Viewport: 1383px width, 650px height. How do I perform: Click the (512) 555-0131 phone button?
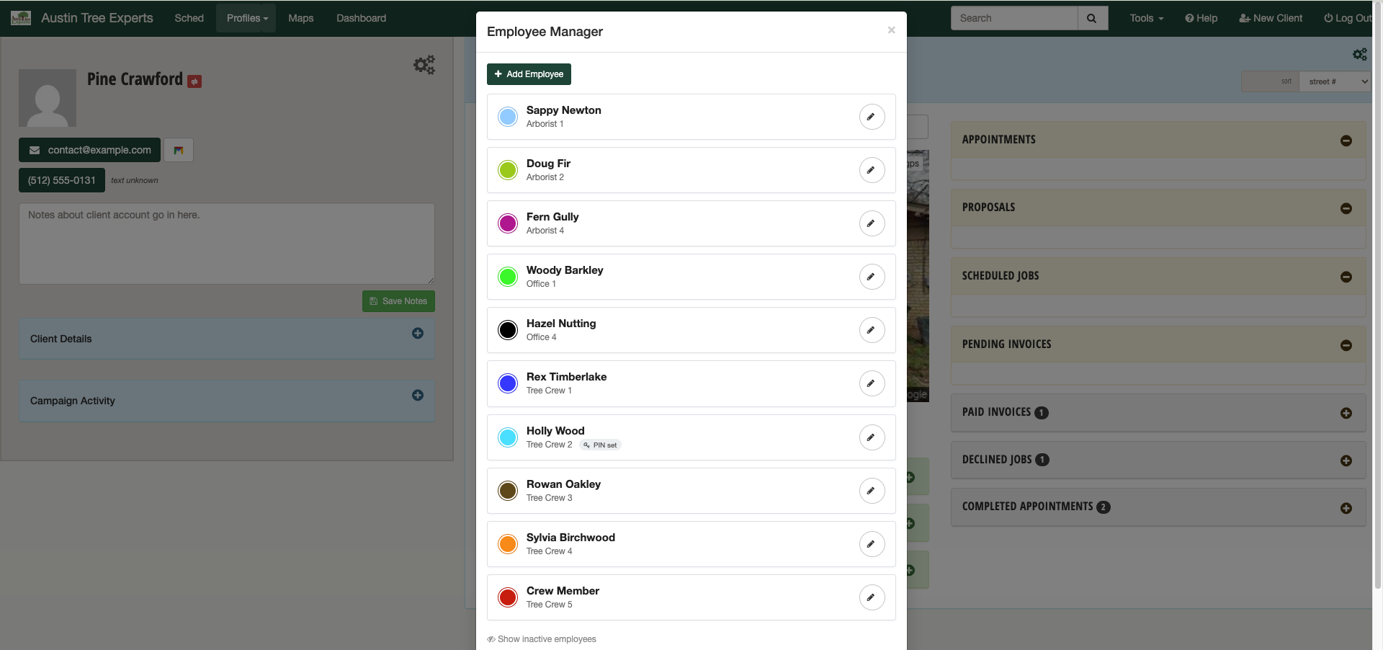click(62, 180)
